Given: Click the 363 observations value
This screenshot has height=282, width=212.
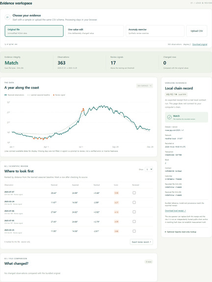Looking at the screenshot, I should tap(61, 63).
